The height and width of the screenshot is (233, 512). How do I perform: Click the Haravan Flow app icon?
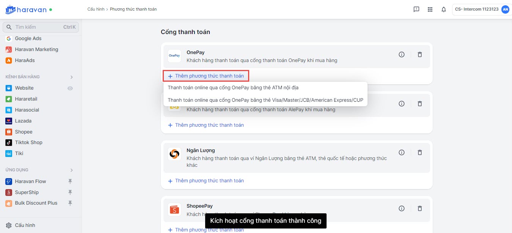pos(9,182)
